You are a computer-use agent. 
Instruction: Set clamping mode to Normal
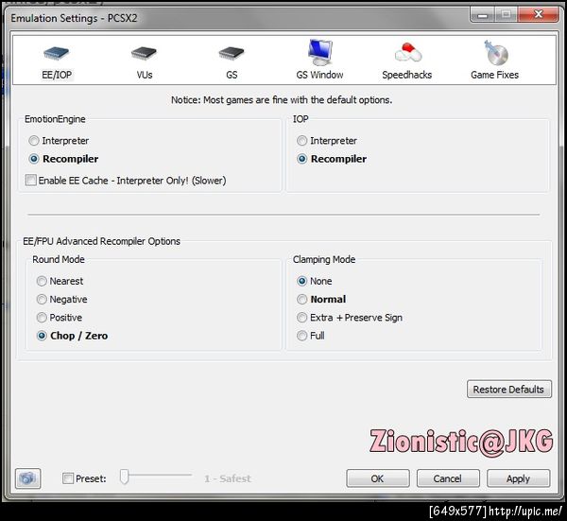[x=302, y=299]
